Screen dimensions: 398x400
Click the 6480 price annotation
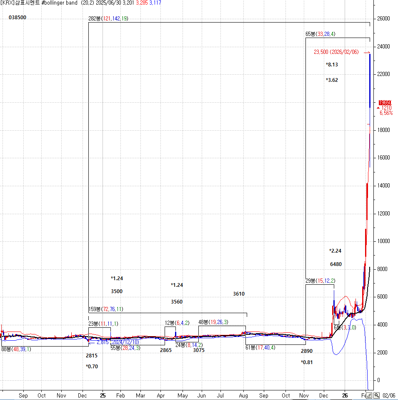(x=335, y=264)
